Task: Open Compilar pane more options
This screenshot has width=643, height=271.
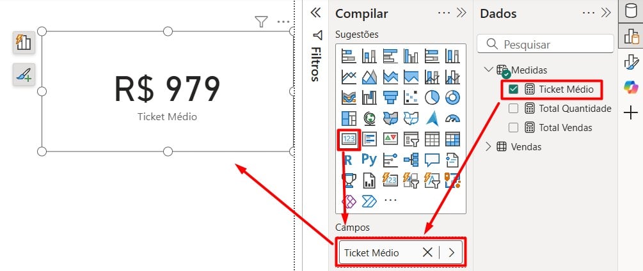Action: point(444,13)
